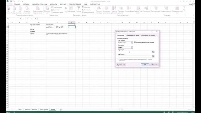Screen dimensions: 201x113
Task: Click inside the 'Минимум' input field
Action: click(x=135, y=52)
